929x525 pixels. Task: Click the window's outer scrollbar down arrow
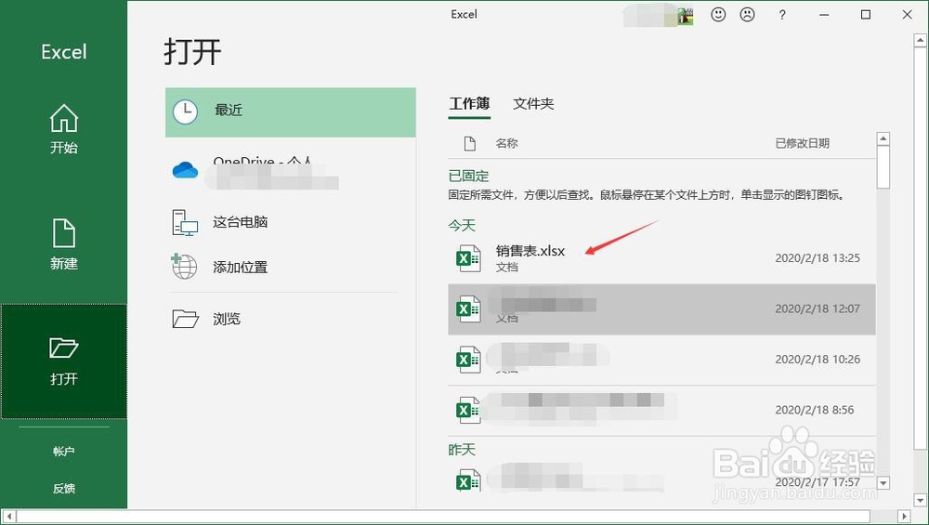(920, 501)
